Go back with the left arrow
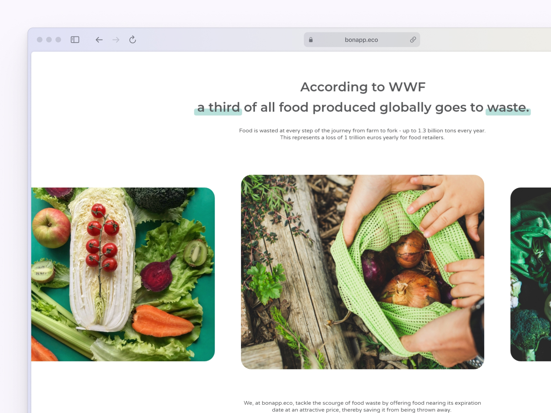The height and width of the screenshot is (413, 551). pos(99,40)
